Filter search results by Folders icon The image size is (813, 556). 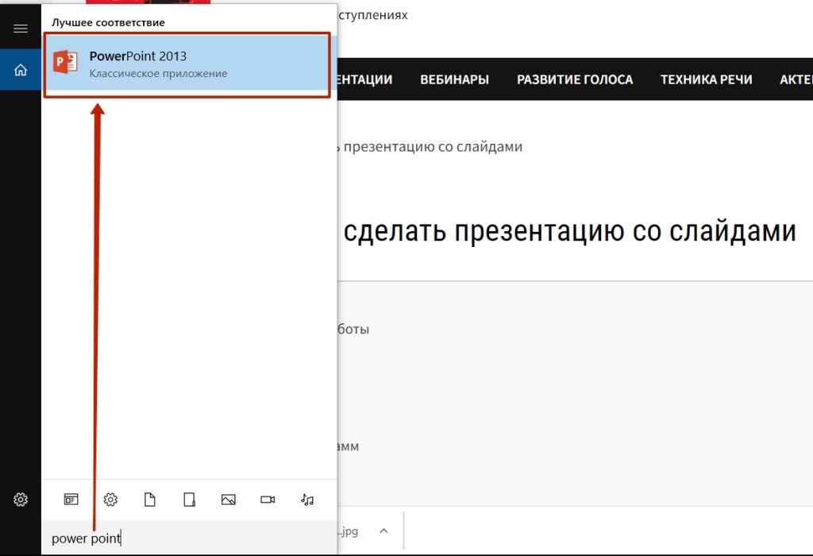pyautogui.click(x=189, y=500)
